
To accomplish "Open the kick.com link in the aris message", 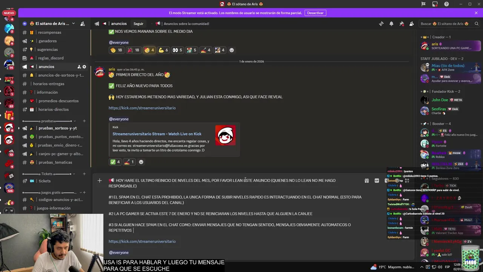I will [142, 108].
